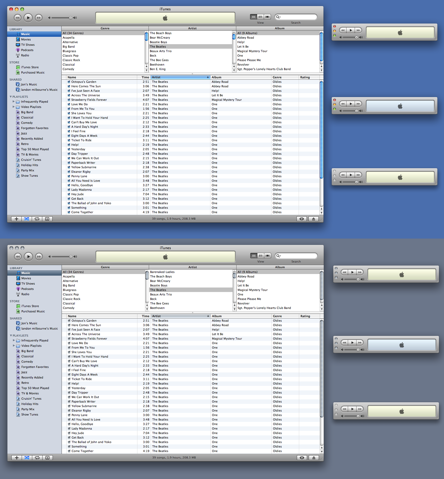444x479 pixels.
Task: Show artwork viewer in top iTunes window
Action: tap(47, 219)
